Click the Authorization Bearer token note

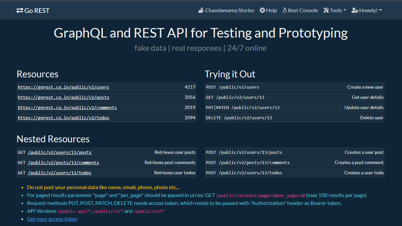(x=184, y=203)
